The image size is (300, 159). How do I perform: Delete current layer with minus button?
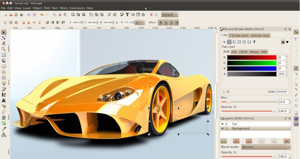287,141
